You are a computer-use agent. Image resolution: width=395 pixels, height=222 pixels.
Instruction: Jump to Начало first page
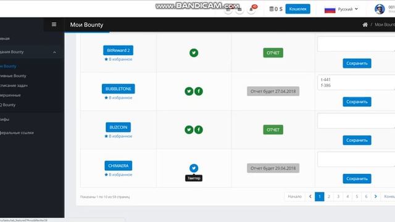pyautogui.click(x=295, y=197)
